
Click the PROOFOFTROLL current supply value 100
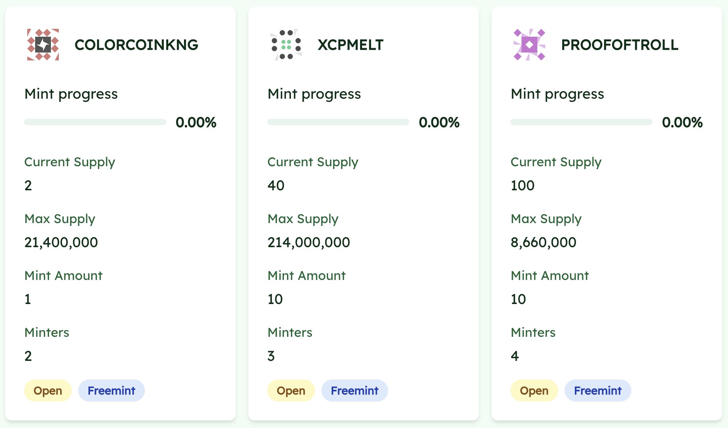point(523,185)
